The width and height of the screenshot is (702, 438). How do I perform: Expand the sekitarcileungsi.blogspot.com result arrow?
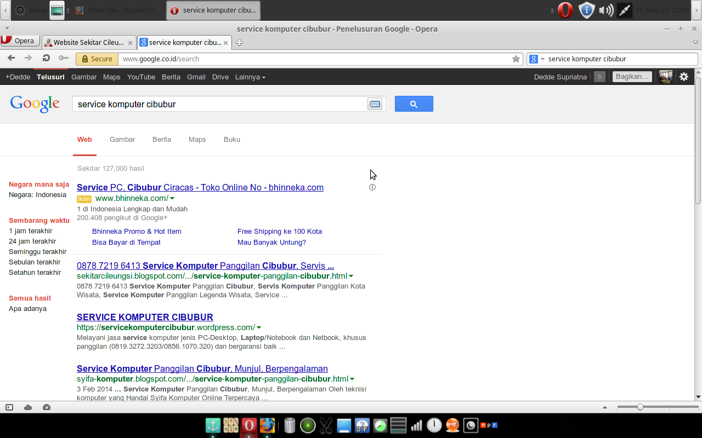[351, 276]
